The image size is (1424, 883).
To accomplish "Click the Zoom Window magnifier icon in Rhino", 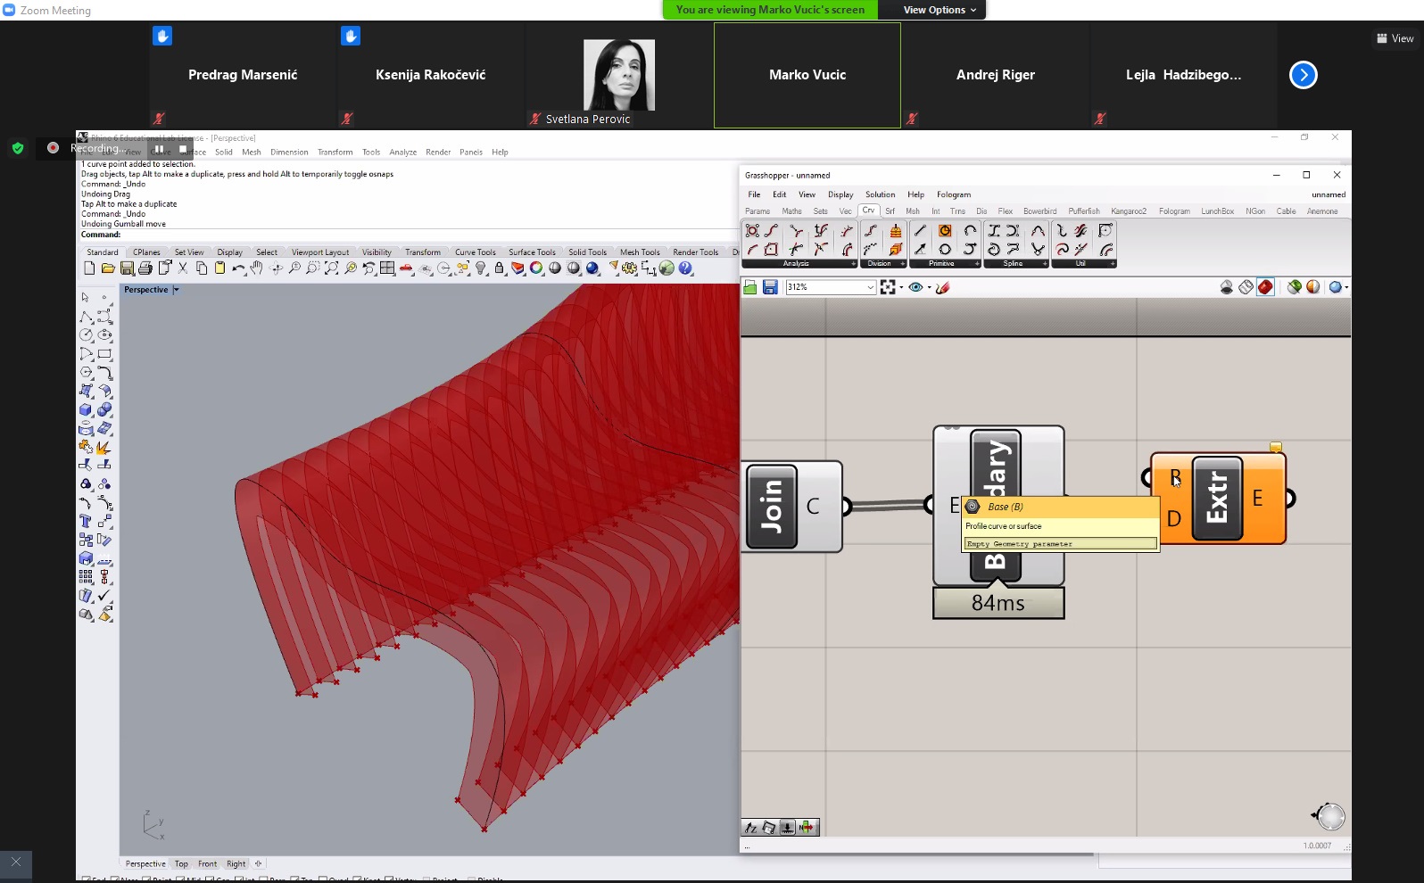I will coord(313,268).
